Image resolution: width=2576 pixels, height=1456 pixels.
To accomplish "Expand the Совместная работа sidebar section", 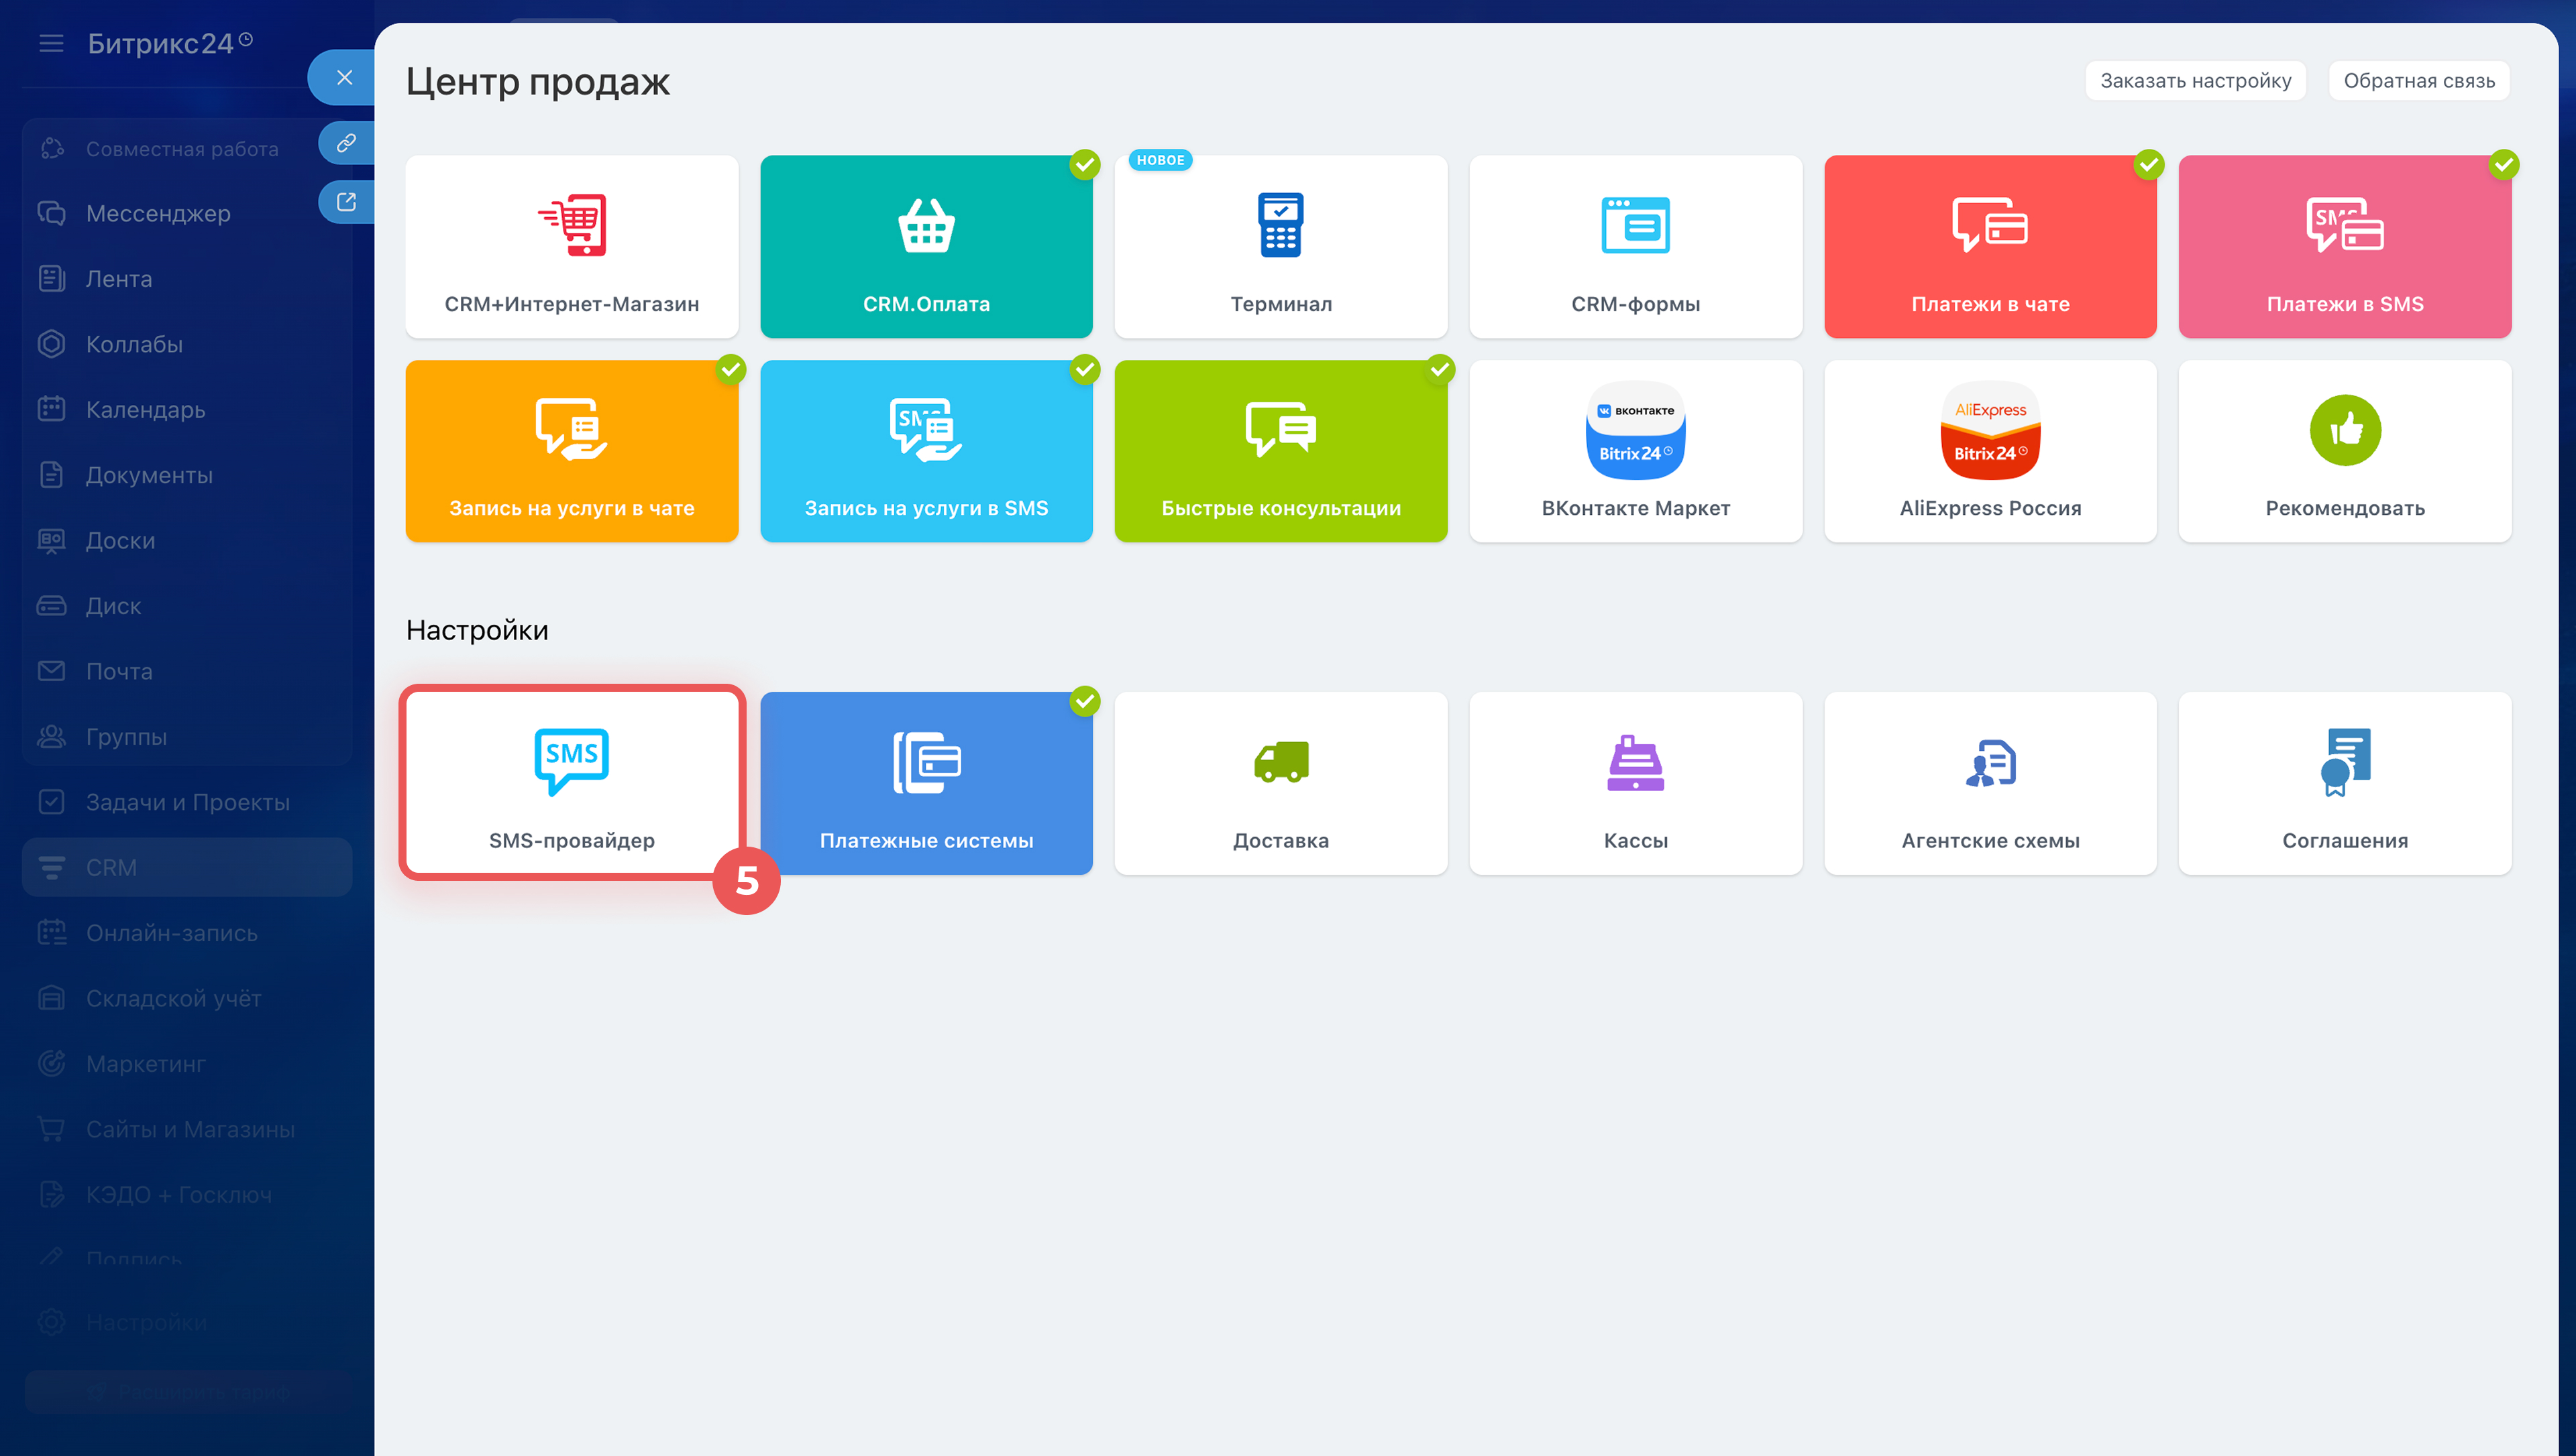I will (x=181, y=149).
